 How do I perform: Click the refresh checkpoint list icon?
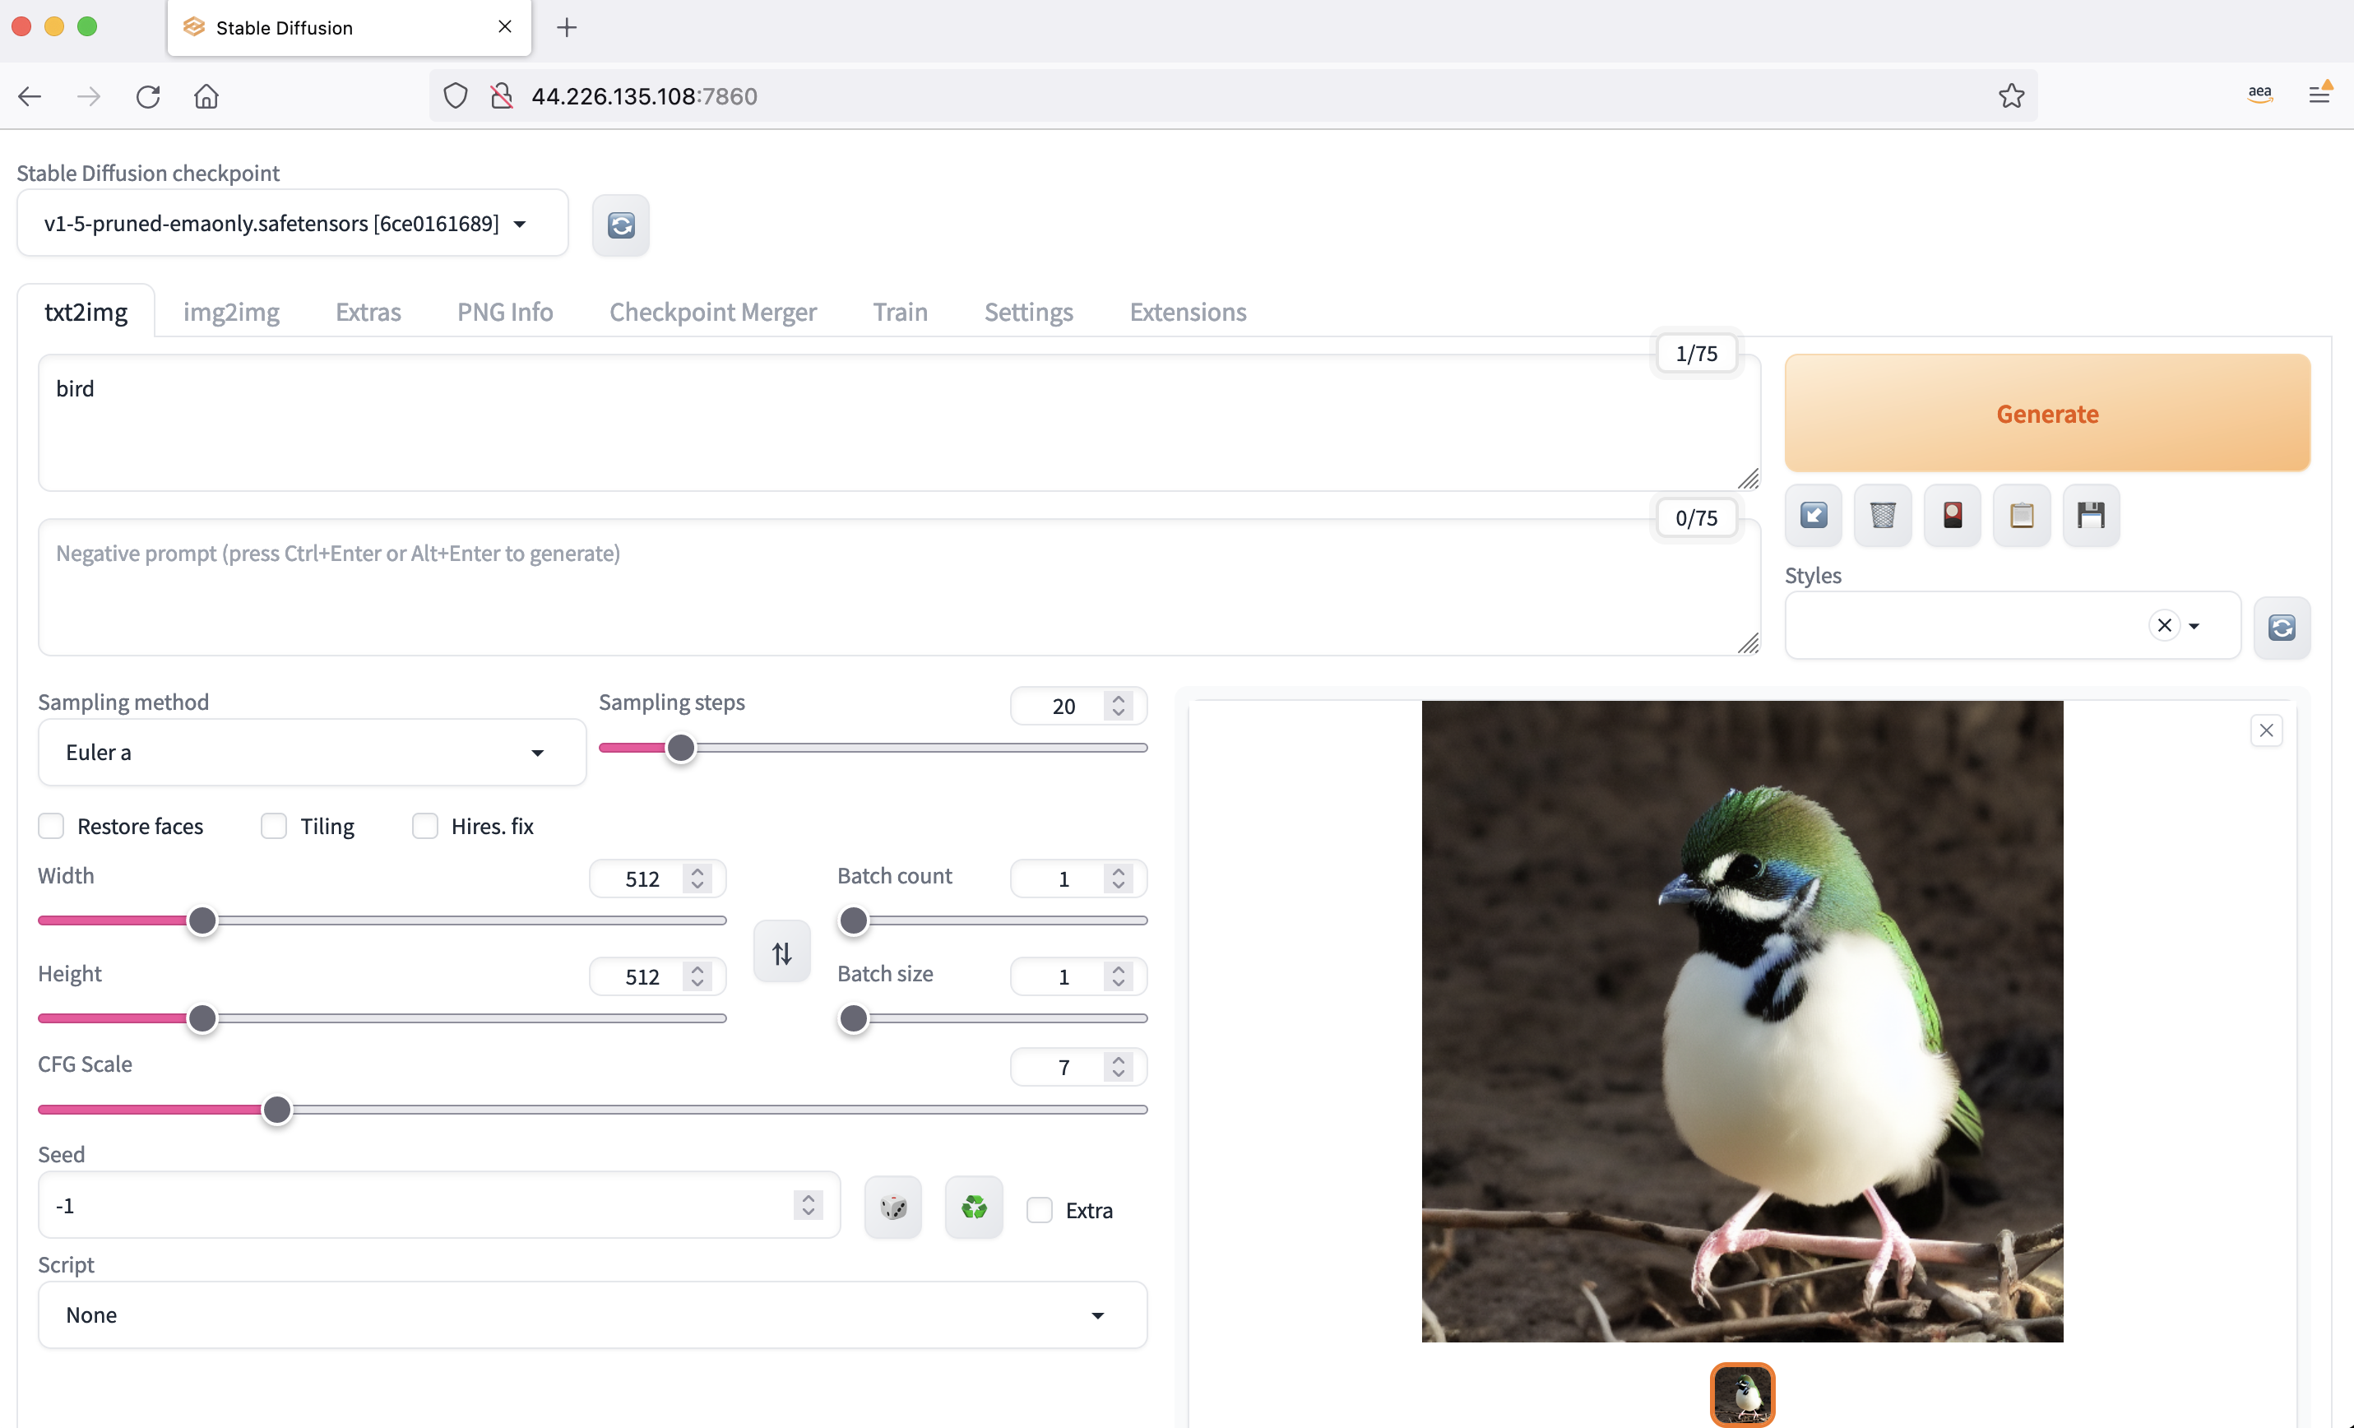pos(620,225)
